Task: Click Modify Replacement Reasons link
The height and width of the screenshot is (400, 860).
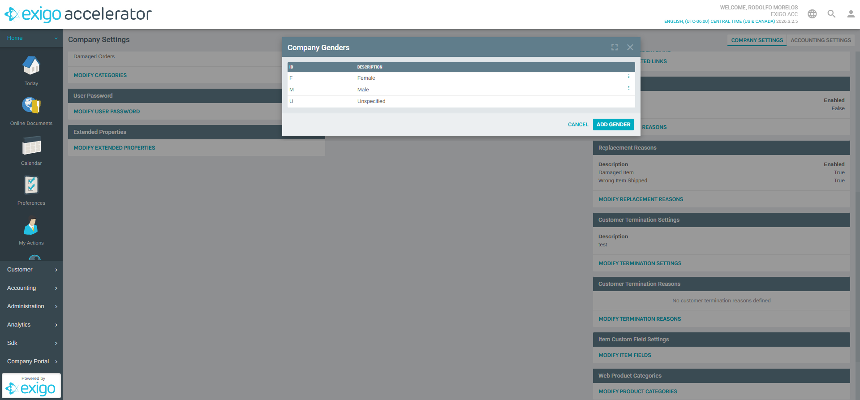Action: click(641, 199)
